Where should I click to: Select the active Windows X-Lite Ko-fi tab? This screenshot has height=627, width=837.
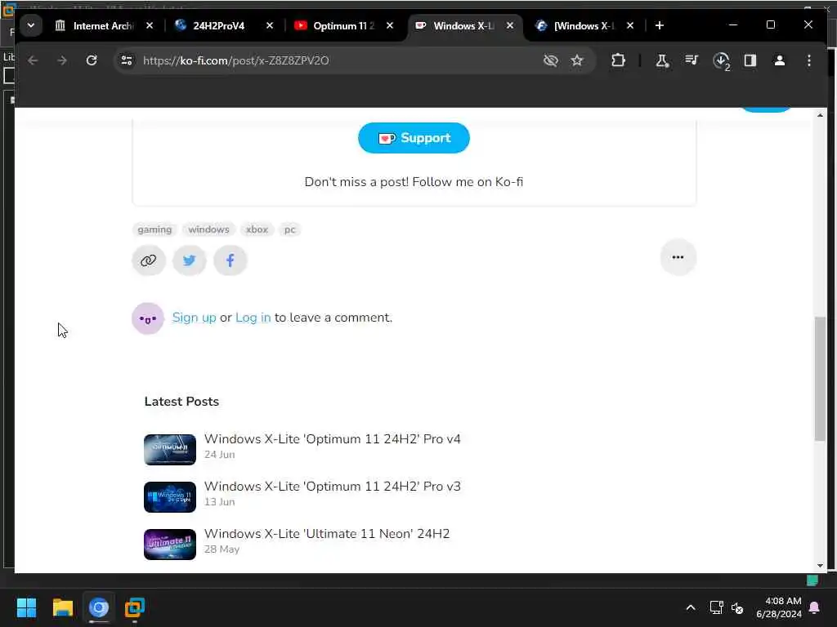pos(463,25)
